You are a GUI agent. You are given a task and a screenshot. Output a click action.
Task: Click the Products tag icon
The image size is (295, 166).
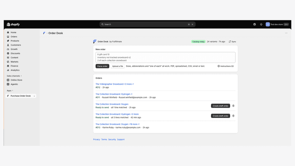click(x=8, y=41)
